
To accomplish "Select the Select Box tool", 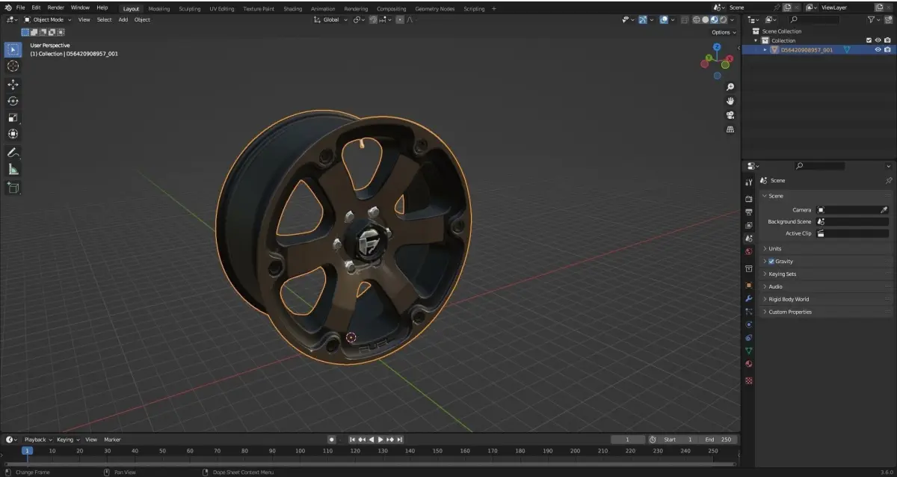I will pyautogui.click(x=13, y=50).
